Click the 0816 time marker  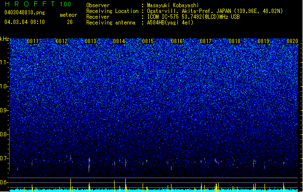pos(177,41)
